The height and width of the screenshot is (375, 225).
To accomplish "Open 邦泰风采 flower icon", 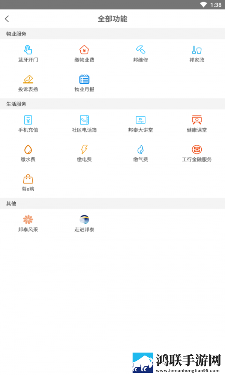I will click(x=28, y=219).
